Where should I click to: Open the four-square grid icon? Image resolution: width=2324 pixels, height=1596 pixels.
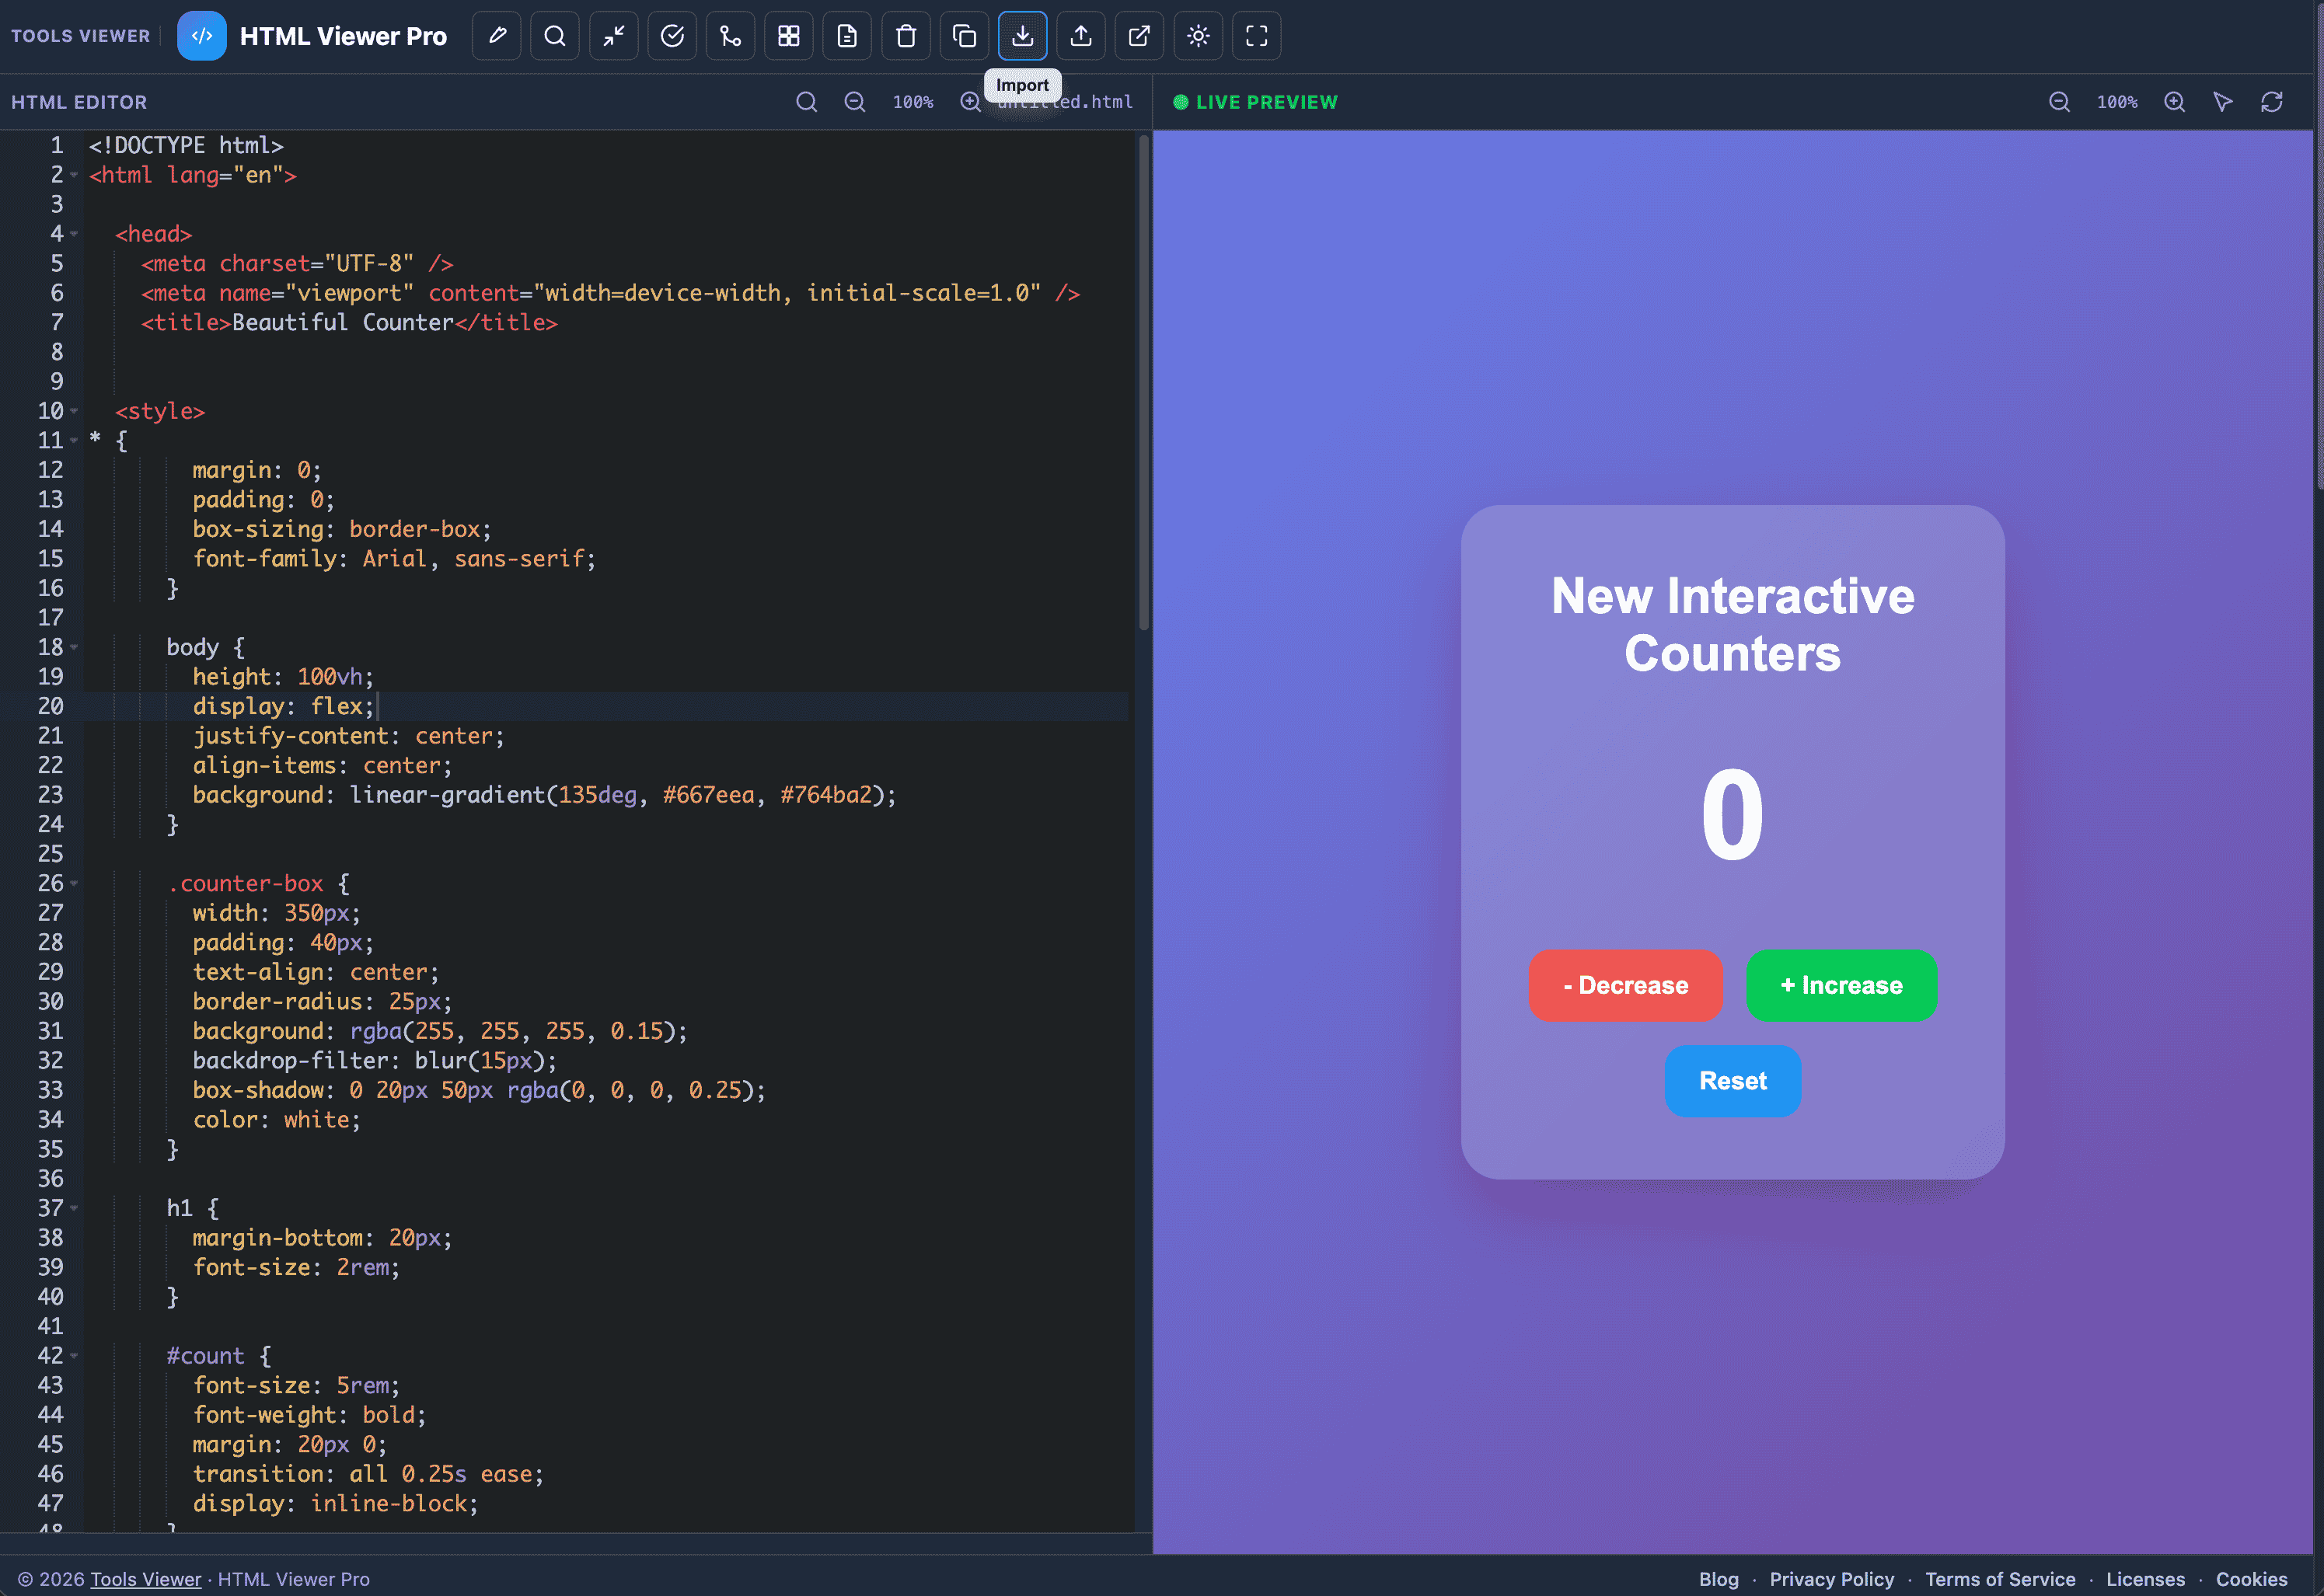[789, 36]
